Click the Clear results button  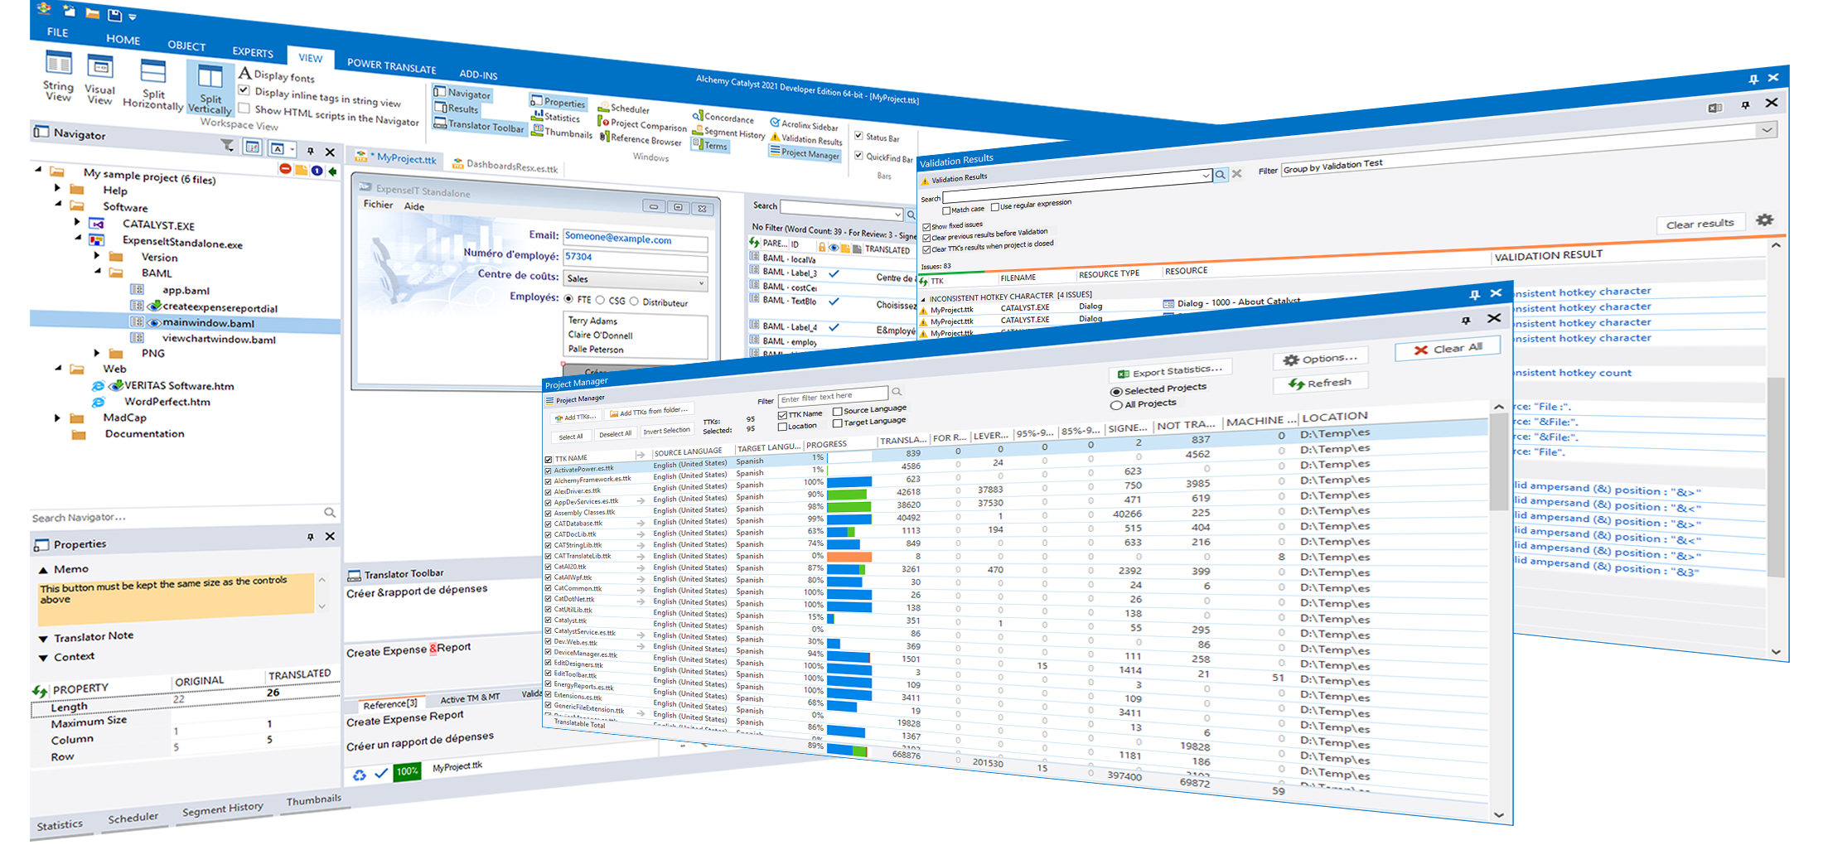tap(1700, 224)
